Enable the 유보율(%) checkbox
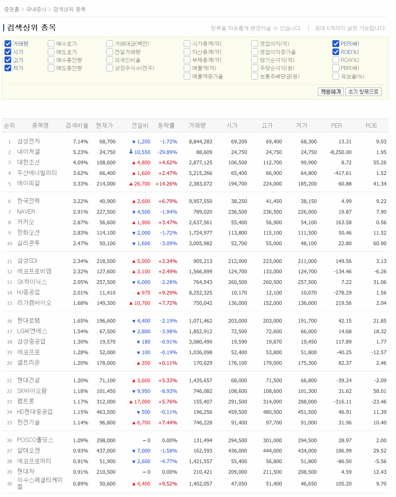This screenshot has height=497, width=396. coord(336,76)
